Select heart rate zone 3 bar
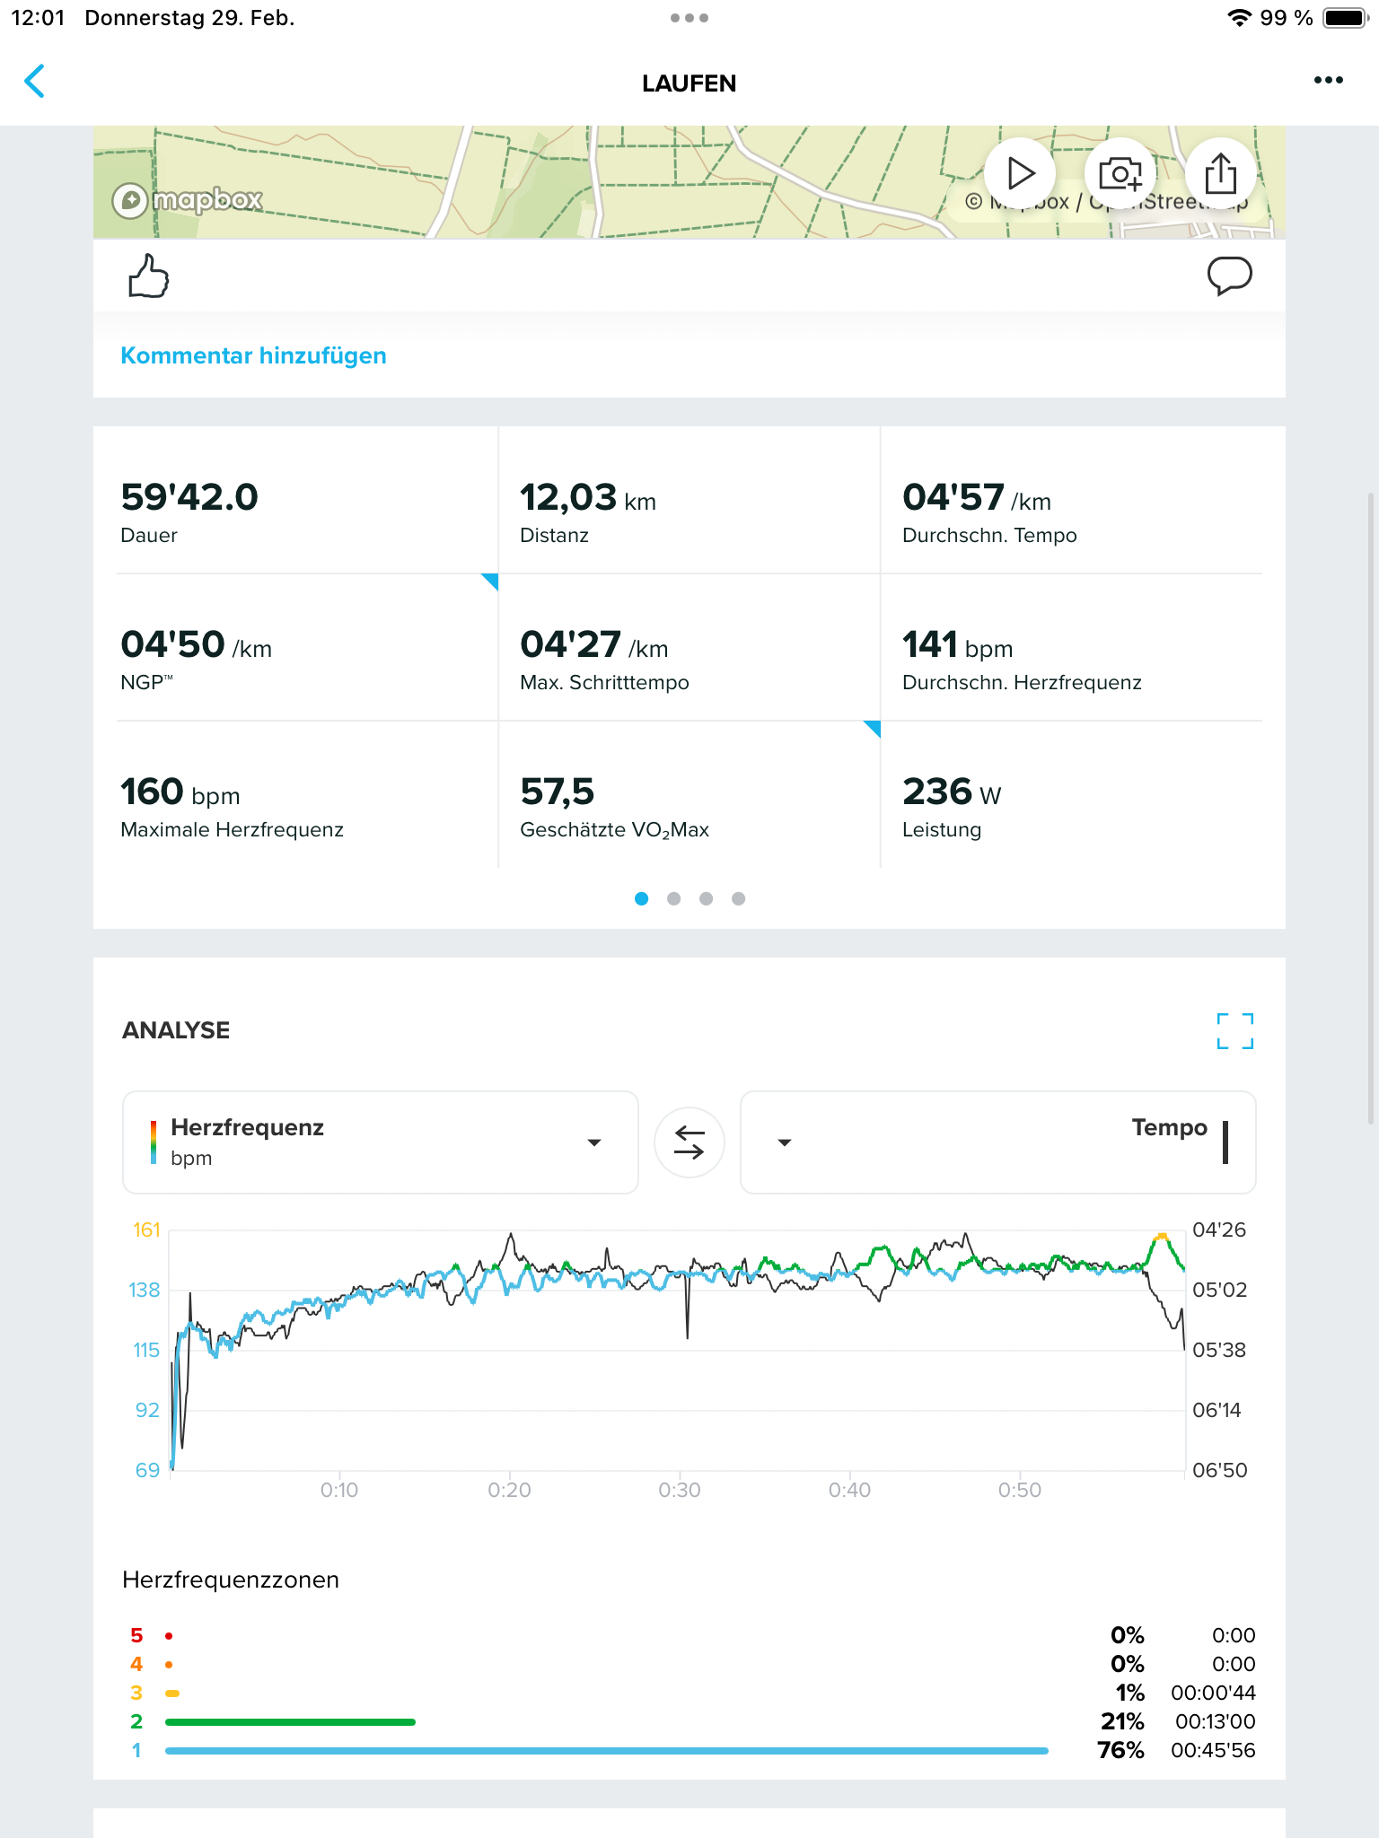 pyautogui.click(x=172, y=1693)
